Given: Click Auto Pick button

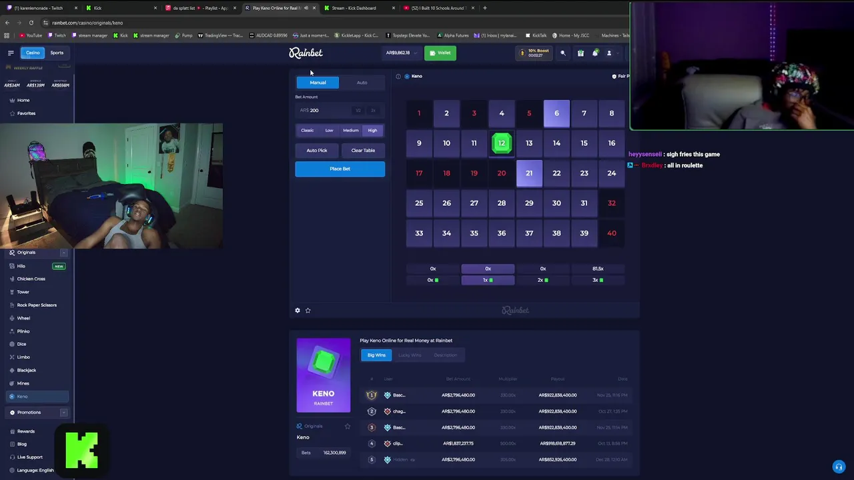Looking at the screenshot, I should pos(317,151).
